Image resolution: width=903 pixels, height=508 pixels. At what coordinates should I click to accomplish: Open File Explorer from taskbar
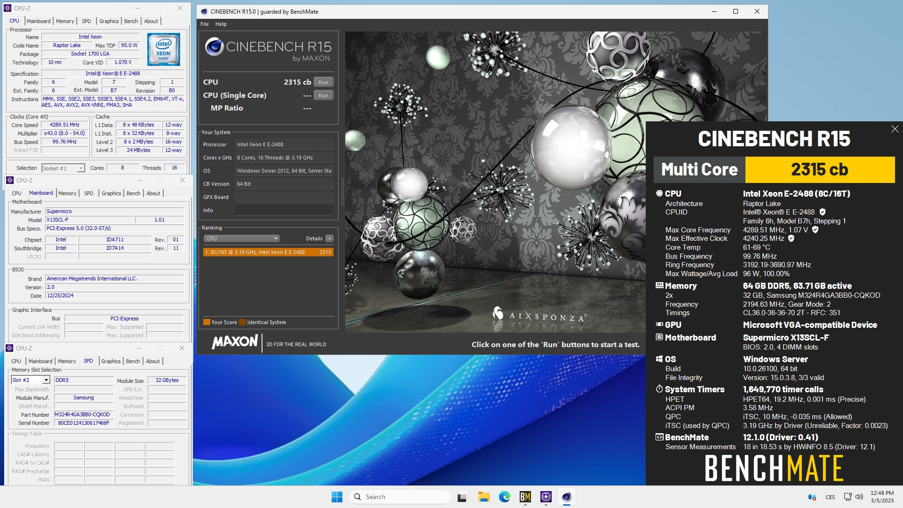pyautogui.click(x=483, y=497)
